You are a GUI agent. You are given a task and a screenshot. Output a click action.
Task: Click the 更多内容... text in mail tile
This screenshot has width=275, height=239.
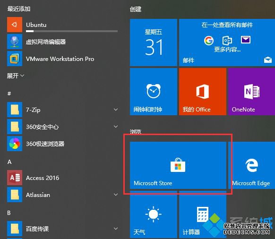click(x=227, y=50)
